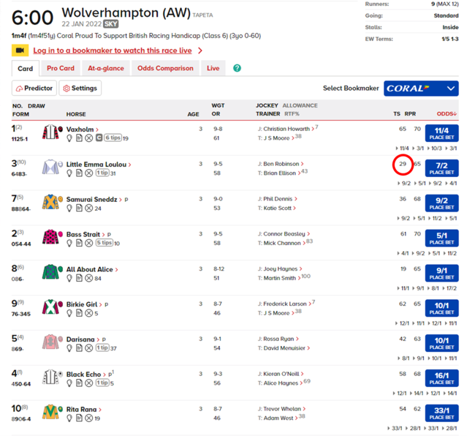
Task: Click Samurai Sneddz's crossed circle icon
Action: 89,209
